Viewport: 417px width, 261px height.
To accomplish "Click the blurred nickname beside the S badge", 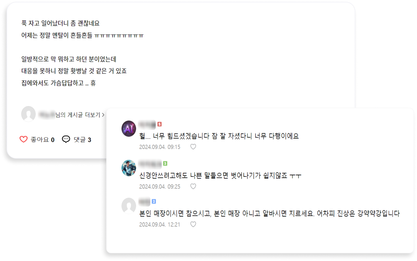I will [147, 124].
